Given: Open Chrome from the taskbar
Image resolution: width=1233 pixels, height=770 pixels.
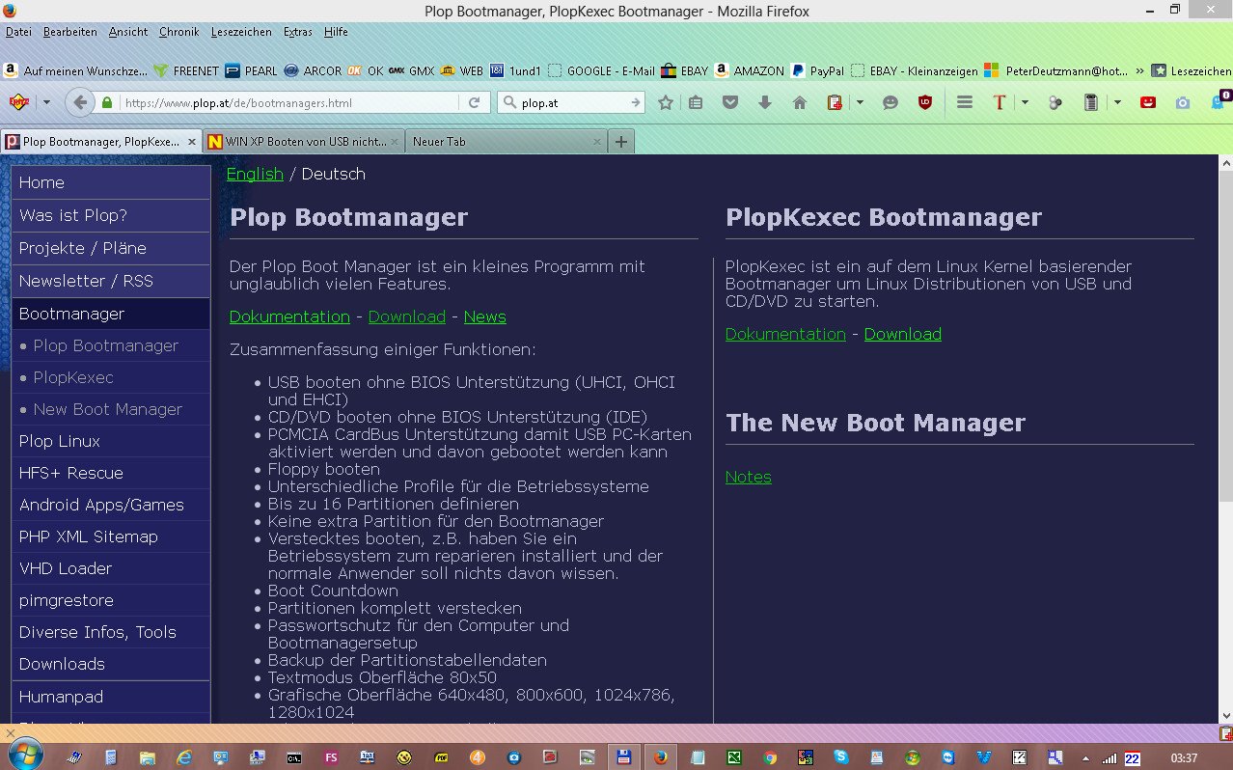Looking at the screenshot, I should [769, 757].
